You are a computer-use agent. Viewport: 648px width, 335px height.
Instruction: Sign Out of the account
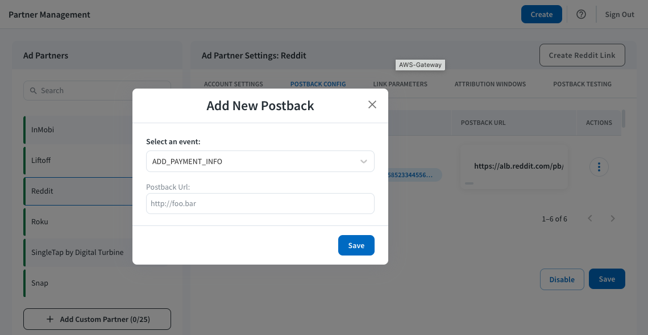point(620,14)
